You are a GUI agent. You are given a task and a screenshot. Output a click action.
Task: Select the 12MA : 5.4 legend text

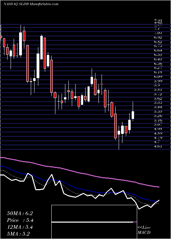(20, 227)
